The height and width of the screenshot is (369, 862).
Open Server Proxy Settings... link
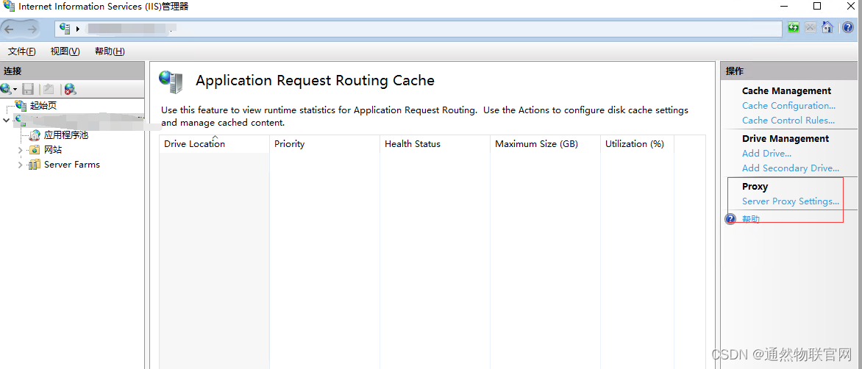(x=791, y=201)
